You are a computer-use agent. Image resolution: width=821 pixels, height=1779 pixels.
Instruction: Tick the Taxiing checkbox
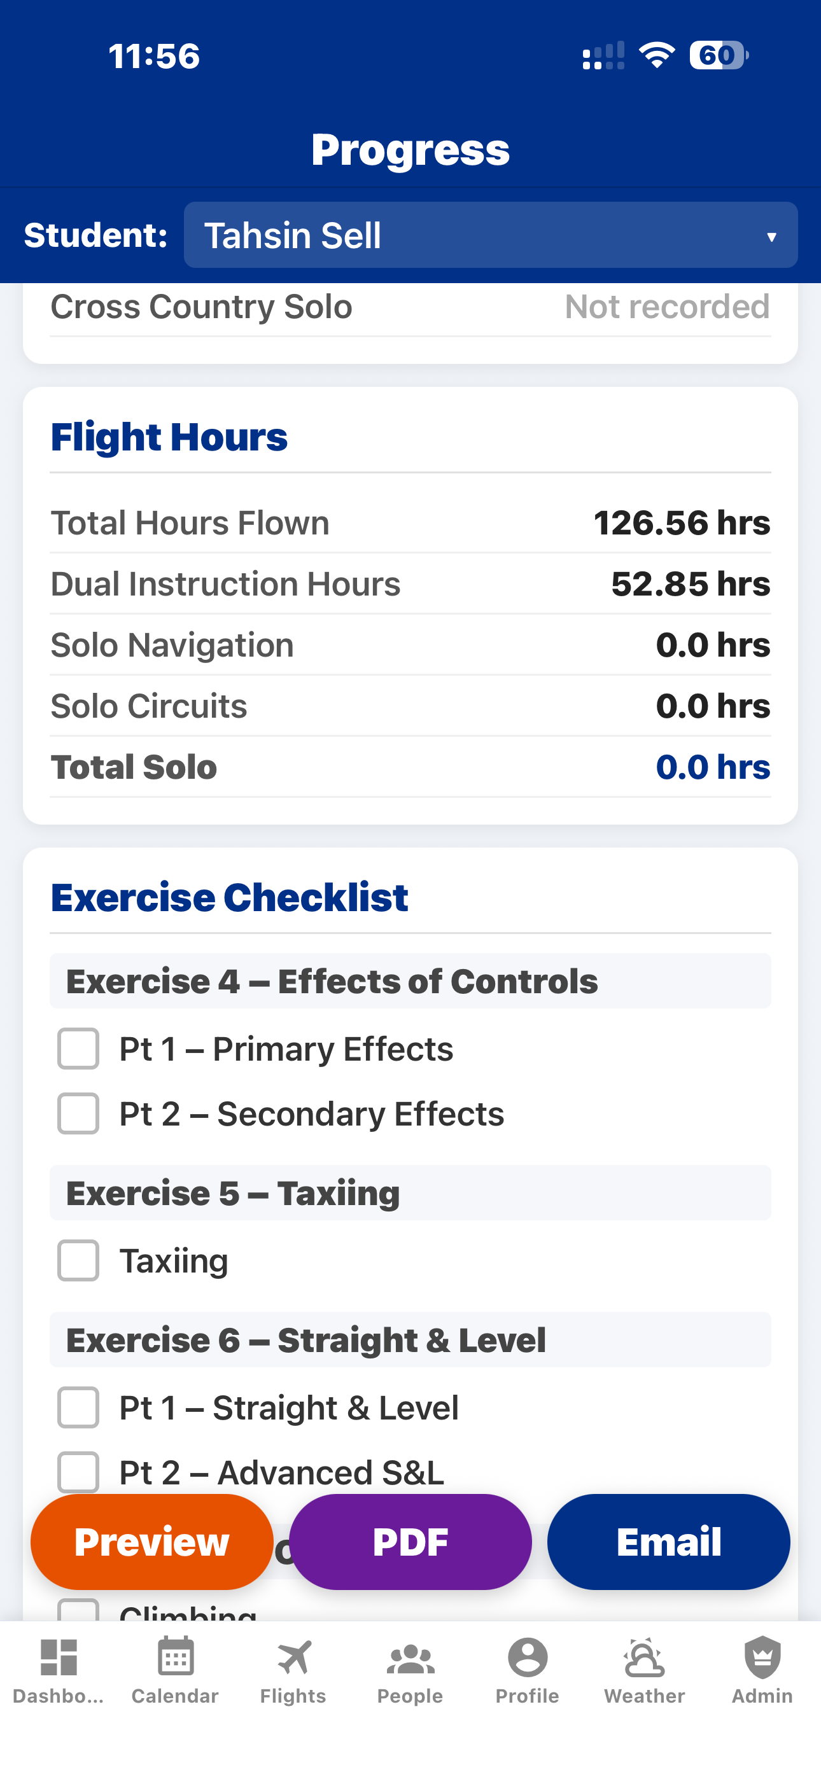pyautogui.click(x=78, y=1260)
